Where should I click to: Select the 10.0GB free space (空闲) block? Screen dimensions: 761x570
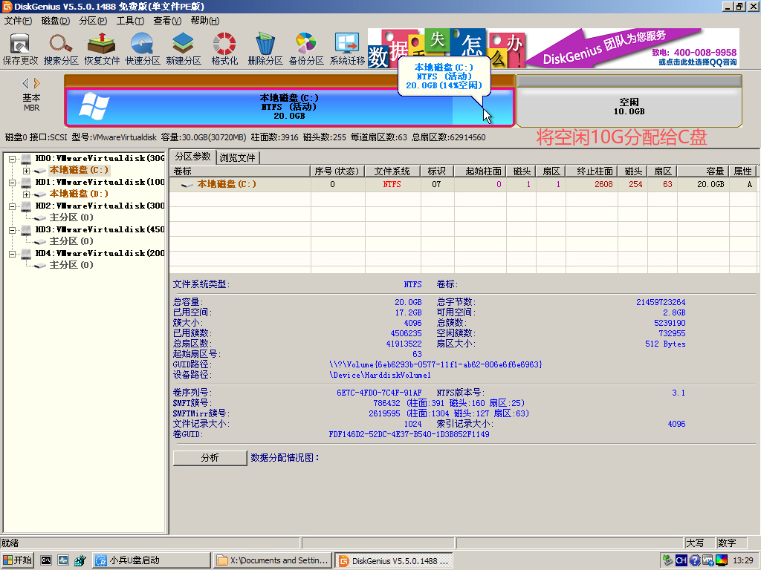pos(629,107)
